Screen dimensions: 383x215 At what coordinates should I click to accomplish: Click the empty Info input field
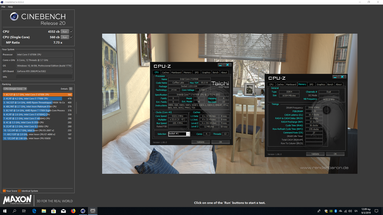tap(44, 77)
